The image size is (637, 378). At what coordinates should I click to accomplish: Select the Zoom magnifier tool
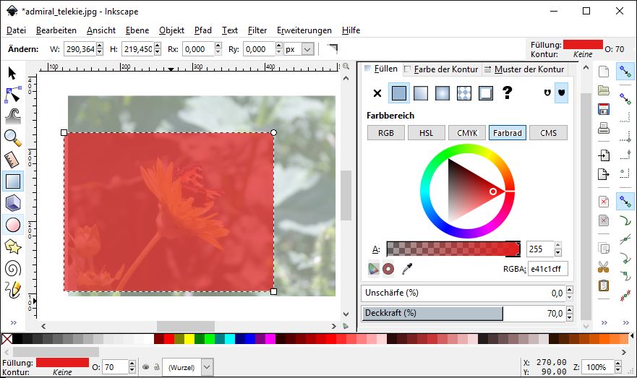pyautogui.click(x=13, y=137)
